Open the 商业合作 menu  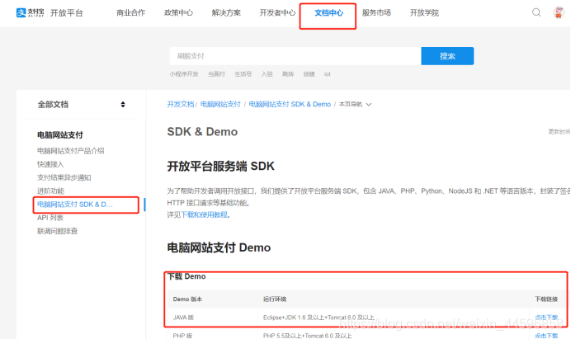pos(130,12)
